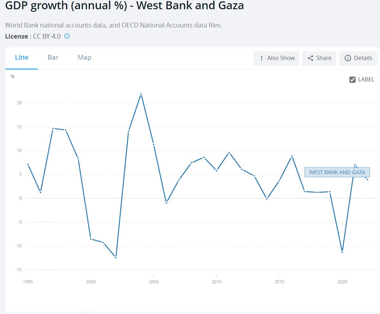This screenshot has height=314, width=380.
Task: Uncheck the LABEL checkbox
Action: tap(352, 80)
